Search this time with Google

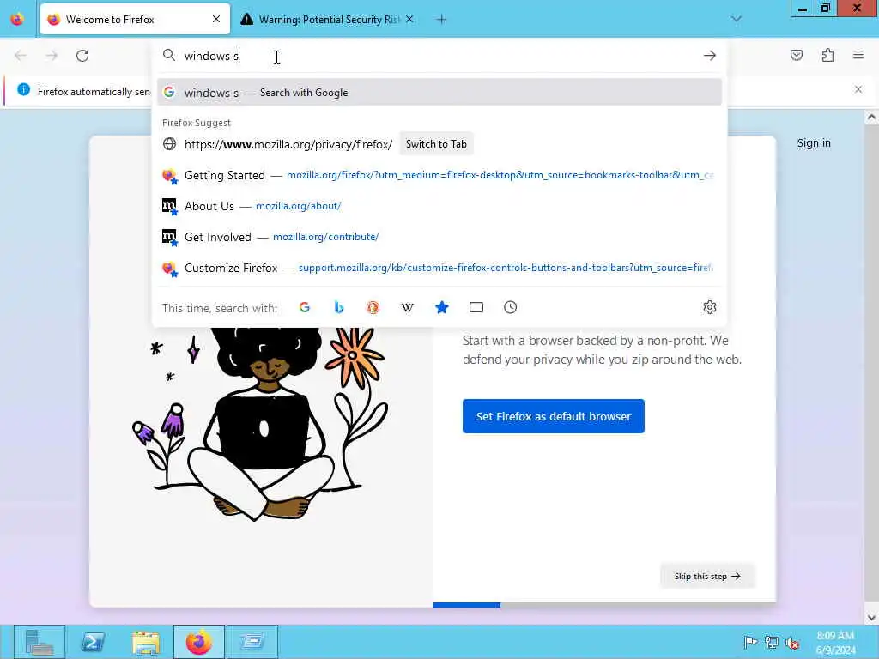tap(305, 307)
